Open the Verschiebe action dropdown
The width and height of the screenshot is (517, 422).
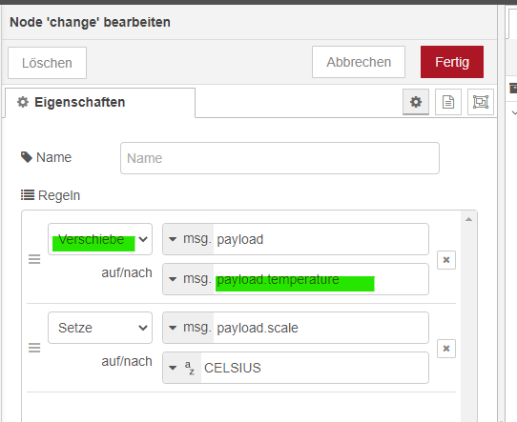[x=100, y=239]
